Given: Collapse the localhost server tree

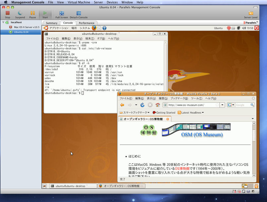Looking at the screenshot, I should coord(3,22).
